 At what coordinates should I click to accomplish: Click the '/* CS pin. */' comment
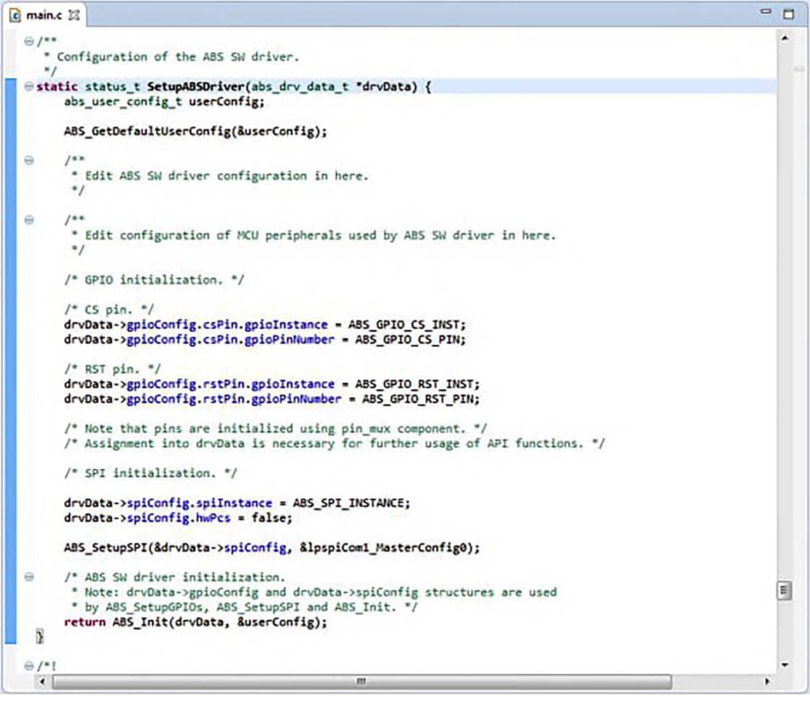(x=109, y=310)
